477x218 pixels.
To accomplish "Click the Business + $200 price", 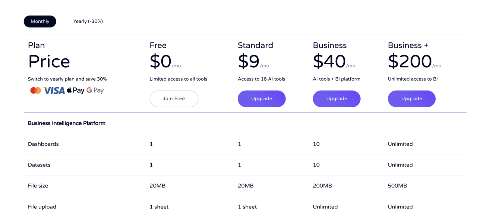I will [410, 62].
